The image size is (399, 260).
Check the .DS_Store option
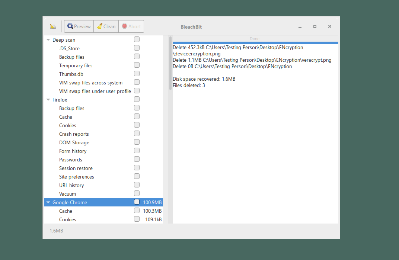pos(137,48)
